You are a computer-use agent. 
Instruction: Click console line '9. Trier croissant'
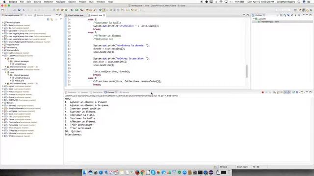click(x=78, y=128)
